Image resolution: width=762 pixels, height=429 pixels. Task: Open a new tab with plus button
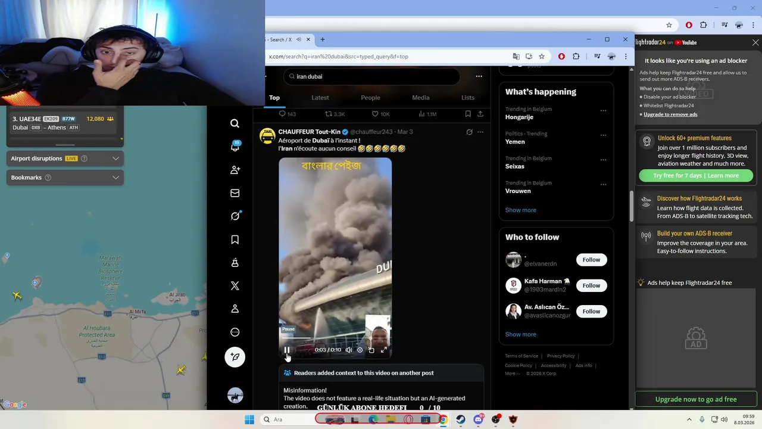pyautogui.click(x=323, y=39)
